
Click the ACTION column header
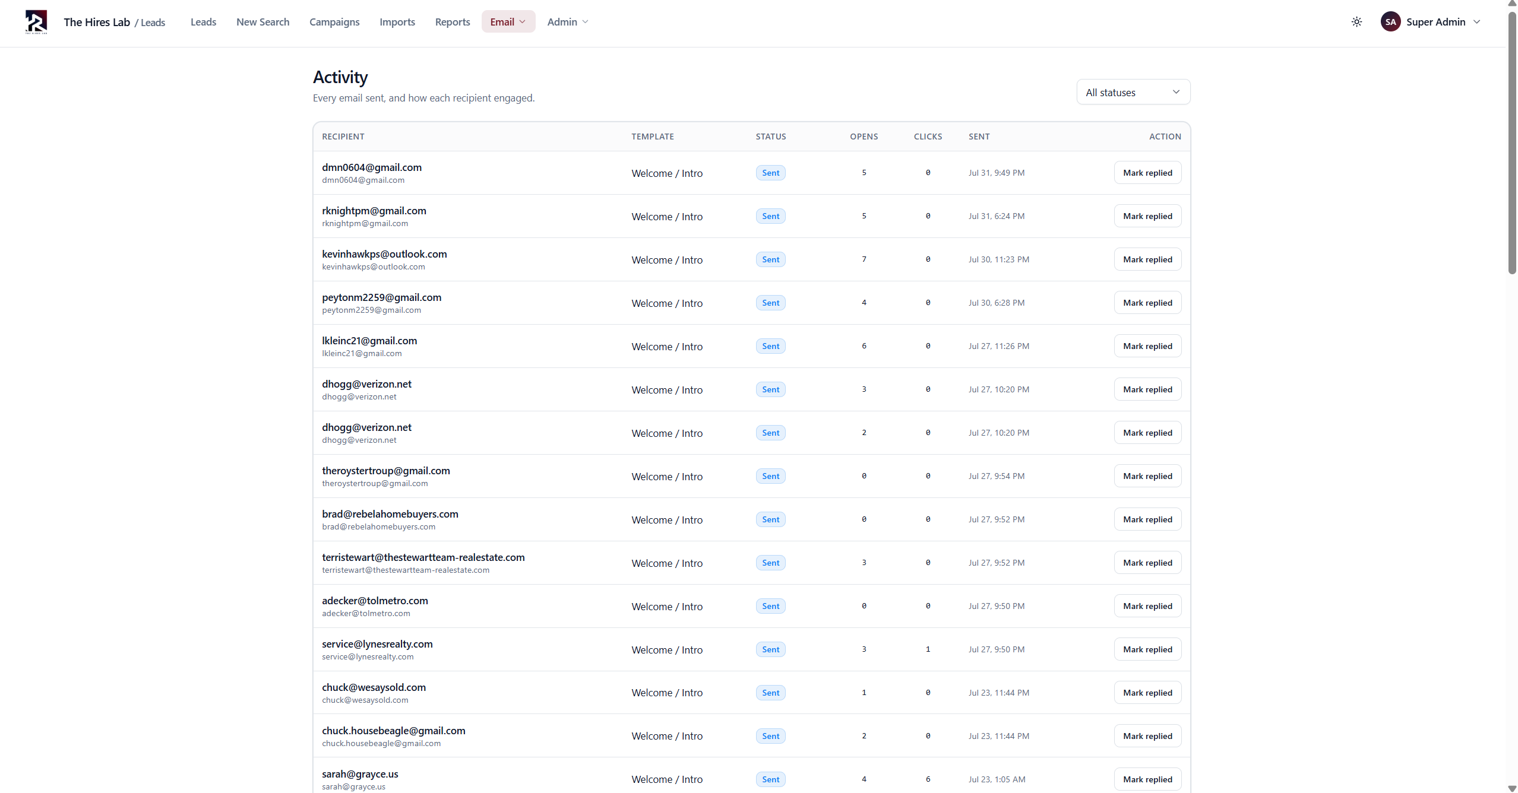(1165, 137)
